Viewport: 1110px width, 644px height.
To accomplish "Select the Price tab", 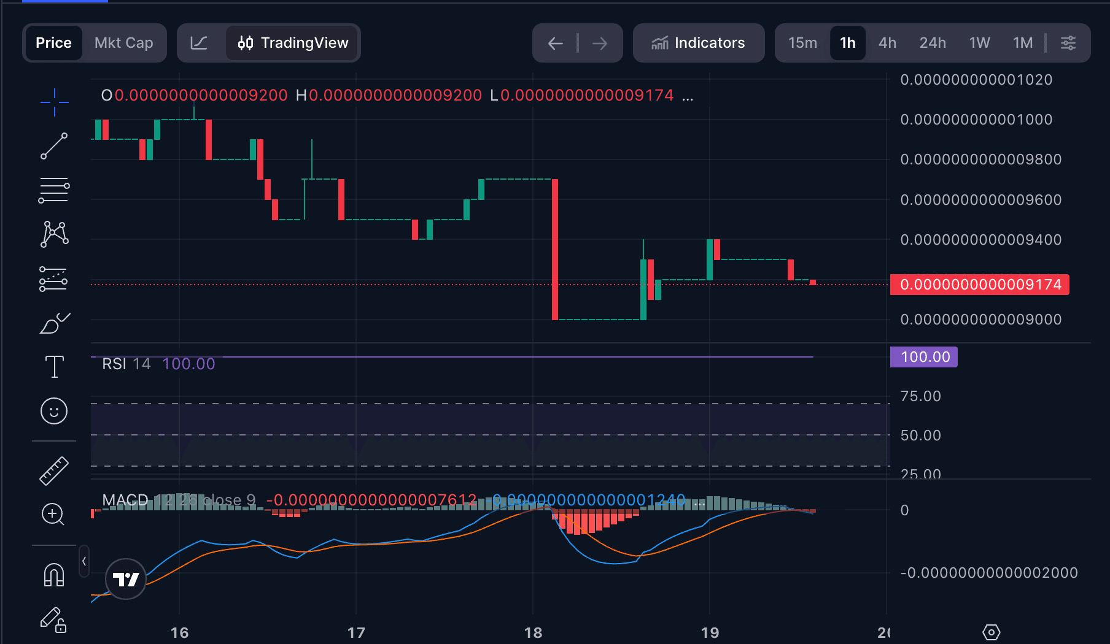I will coord(53,43).
